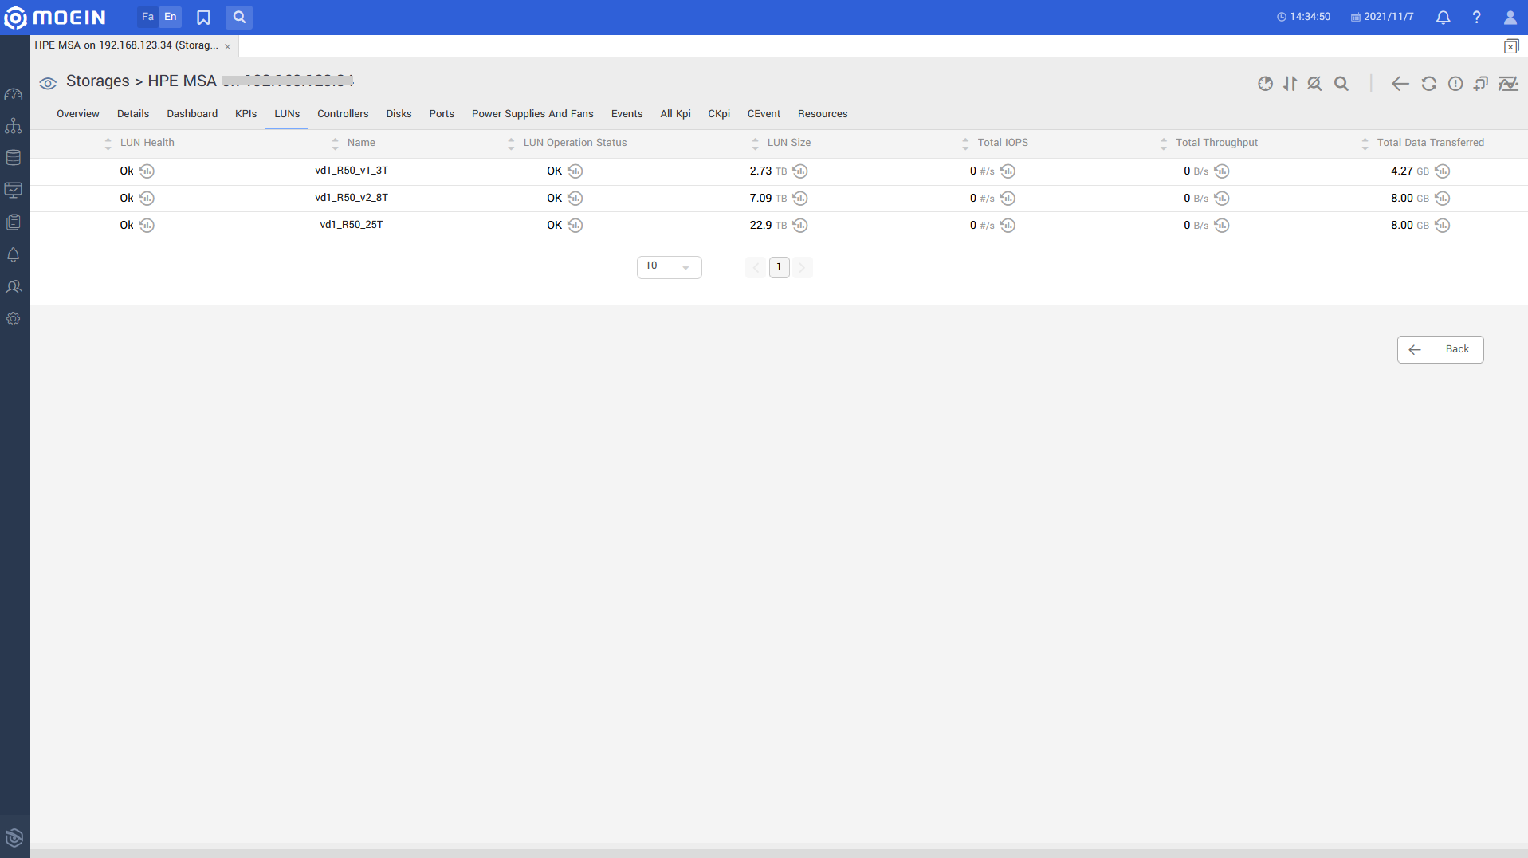The image size is (1528, 858).
Task: Click the refresh icon in top toolbar
Action: click(x=1428, y=84)
